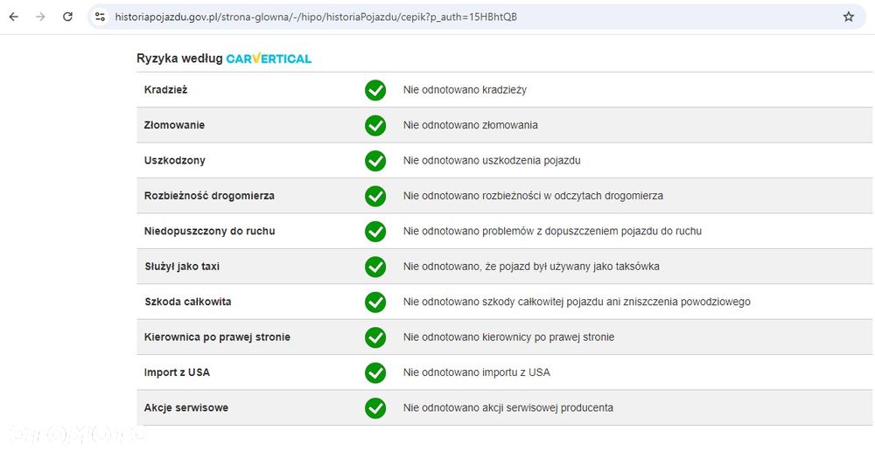This screenshot has height=452, width=875.
Task: Click the browser back arrow
Action: coord(13,17)
